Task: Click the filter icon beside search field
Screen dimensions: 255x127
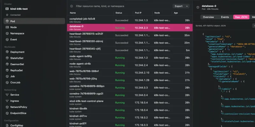Action: 71,6
